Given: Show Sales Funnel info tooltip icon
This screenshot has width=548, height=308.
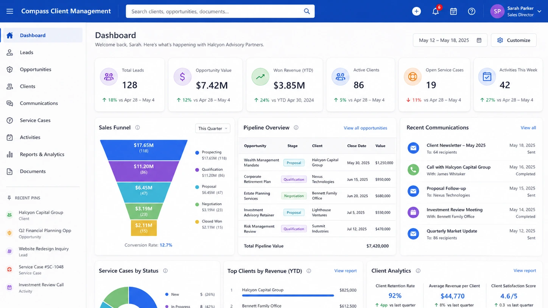Looking at the screenshot, I should pos(137,128).
